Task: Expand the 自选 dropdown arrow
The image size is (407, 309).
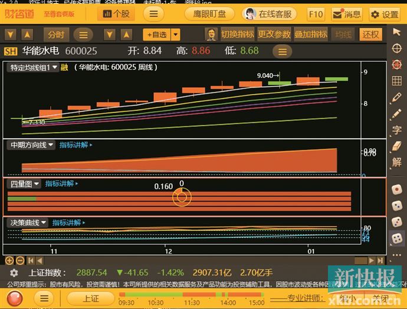Action: [175, 35]
